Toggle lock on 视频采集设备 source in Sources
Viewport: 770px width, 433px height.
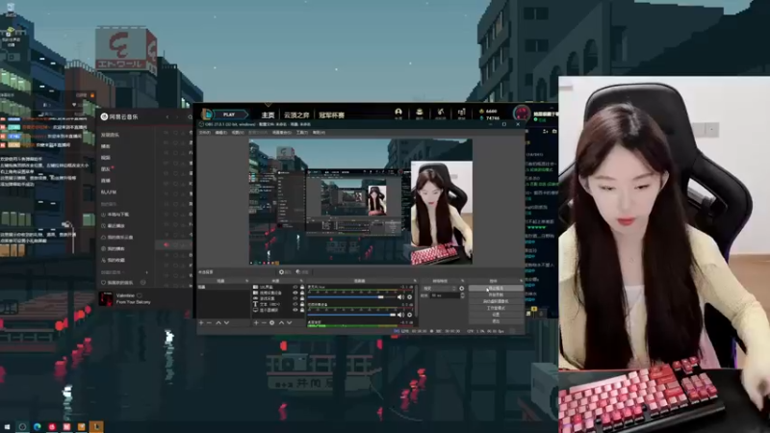tap(302, 293)
